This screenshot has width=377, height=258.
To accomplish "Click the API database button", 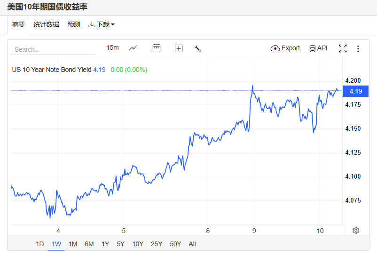I will click(318, 48).
